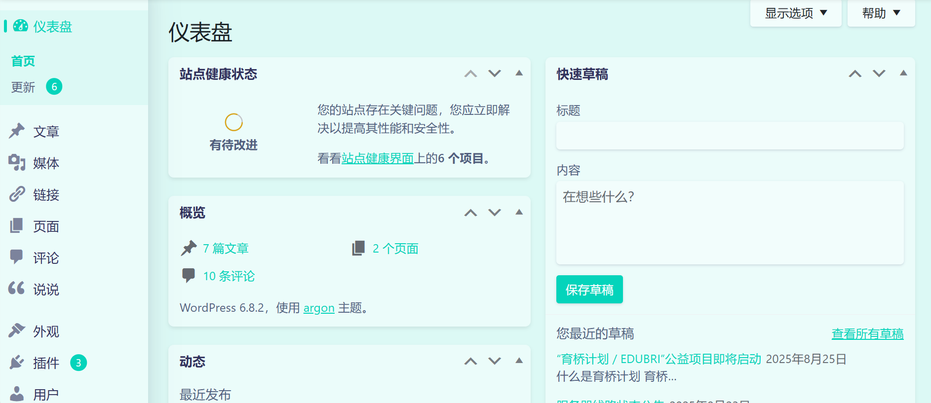931x403 pixels.
Task: Click the pushpin icon beside 文章 menu
Action: [17, 131]
